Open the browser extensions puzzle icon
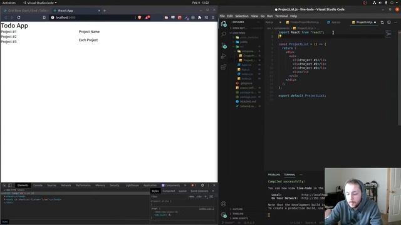401x225 pixels. (x=199, y=17)
